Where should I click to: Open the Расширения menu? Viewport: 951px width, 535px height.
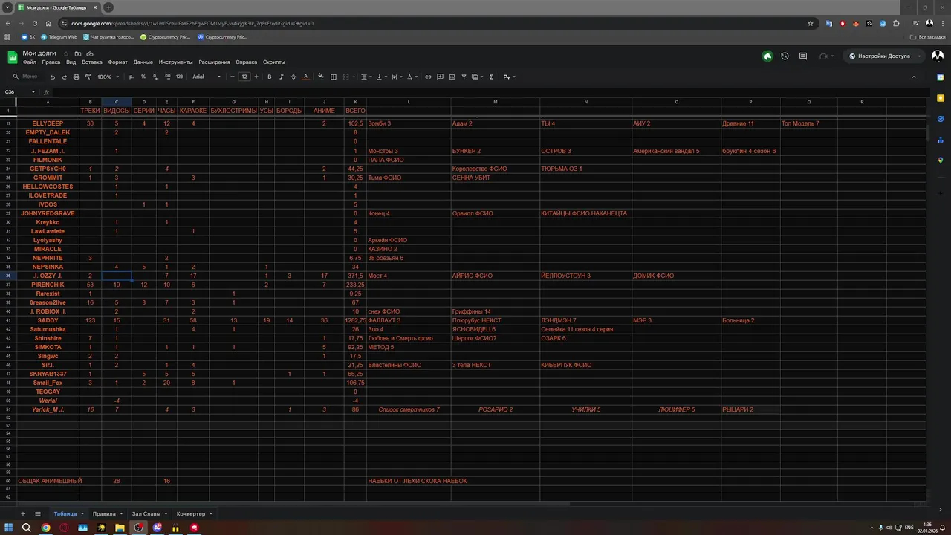click(214, 62)
